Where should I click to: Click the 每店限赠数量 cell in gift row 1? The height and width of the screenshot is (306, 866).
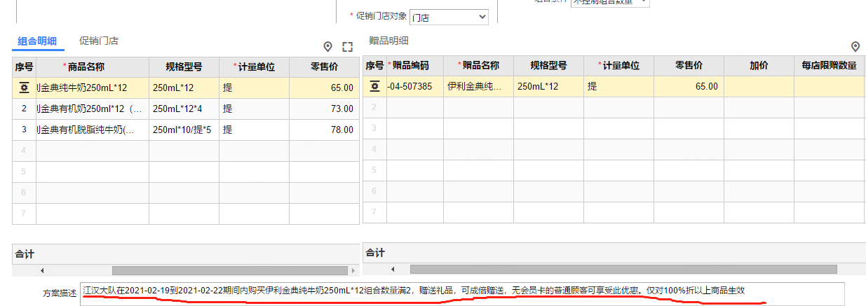coord(829,87)
